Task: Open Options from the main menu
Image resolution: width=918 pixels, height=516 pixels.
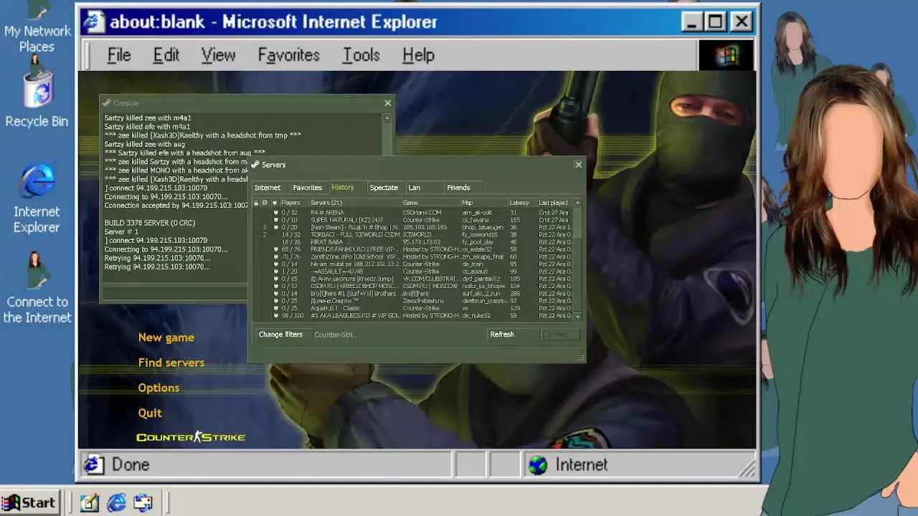Action: click(159, 388)
